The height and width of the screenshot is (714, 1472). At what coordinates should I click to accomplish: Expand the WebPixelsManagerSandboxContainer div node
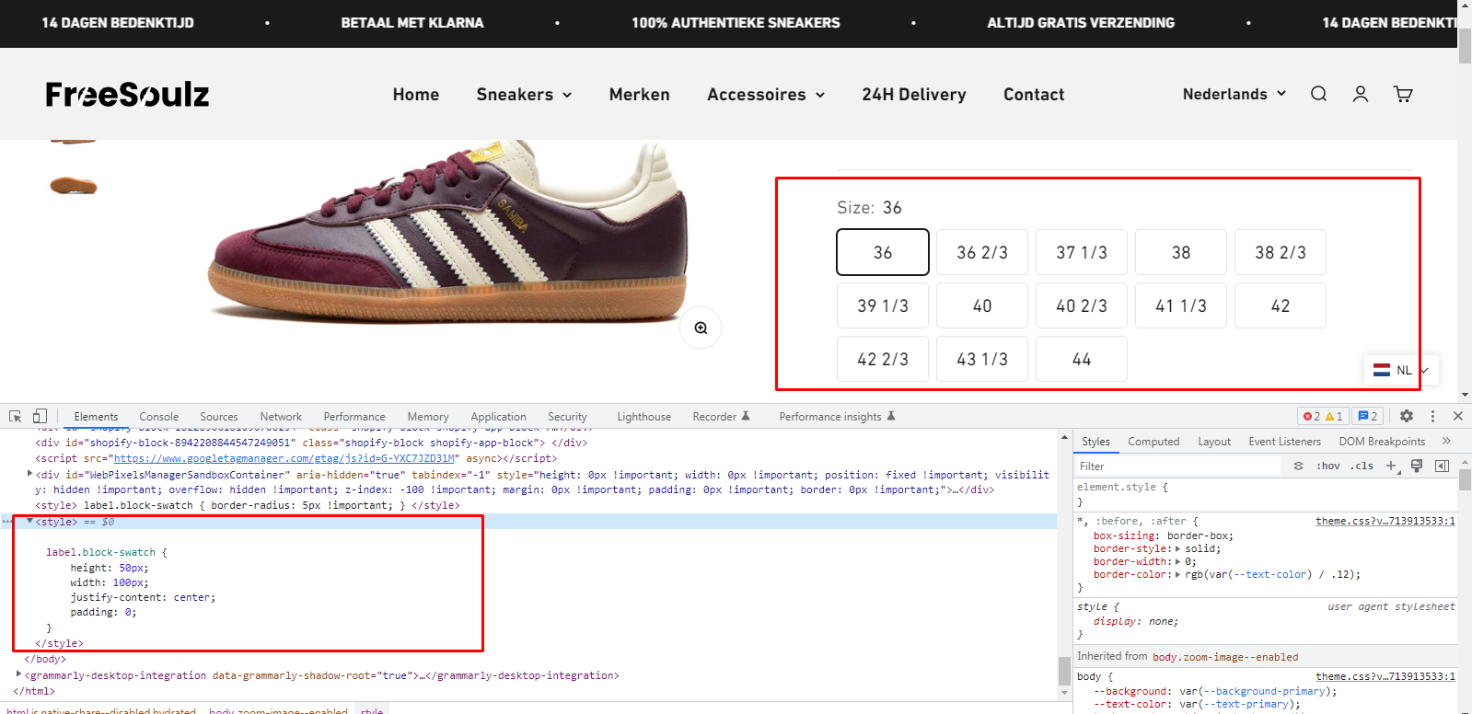[x=30, y=474]
